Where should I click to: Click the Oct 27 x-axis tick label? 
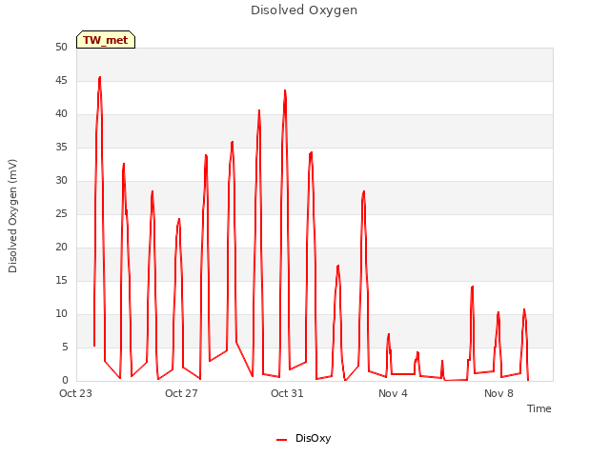click(181, 393)
